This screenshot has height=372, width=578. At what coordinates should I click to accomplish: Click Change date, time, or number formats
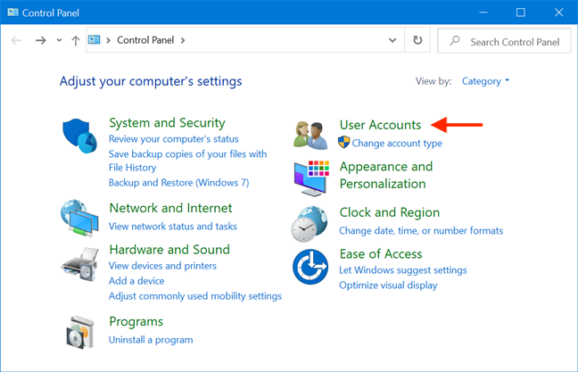[x=421, y=231]
